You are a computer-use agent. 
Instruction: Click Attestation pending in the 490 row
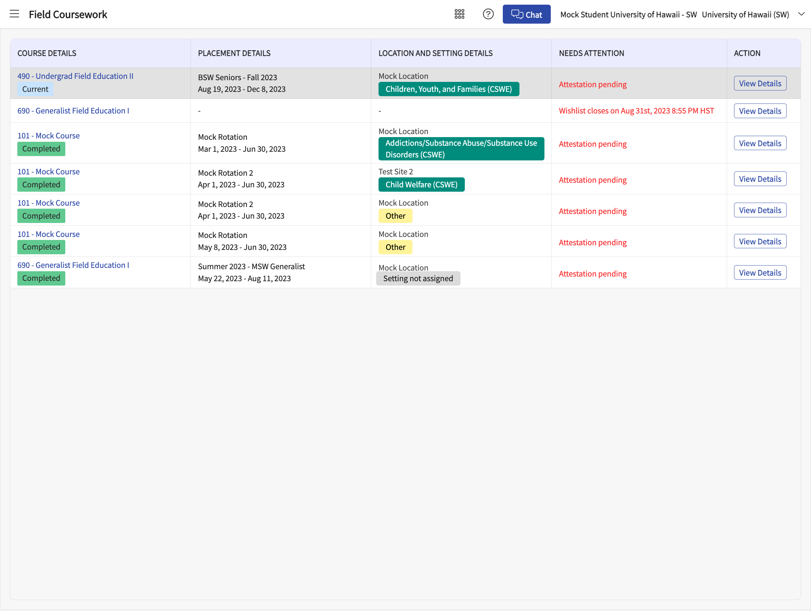pos(592,84)
